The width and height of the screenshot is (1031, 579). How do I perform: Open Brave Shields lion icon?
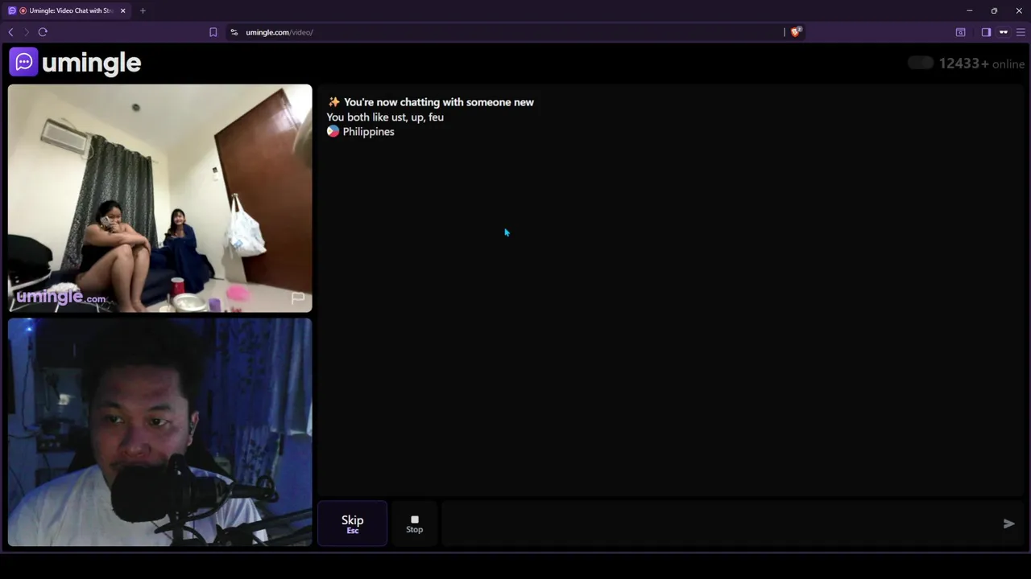click(796, 32)
